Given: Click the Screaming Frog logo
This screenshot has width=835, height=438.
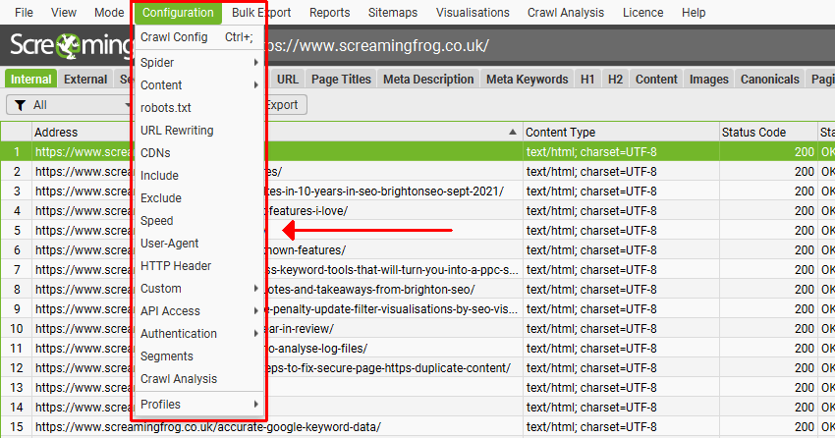Looking at the screenshot, I should pos(71,45).
